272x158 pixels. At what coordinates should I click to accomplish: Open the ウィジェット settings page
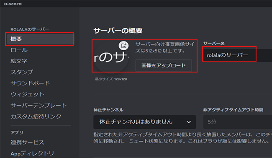(x=27, y=94)
